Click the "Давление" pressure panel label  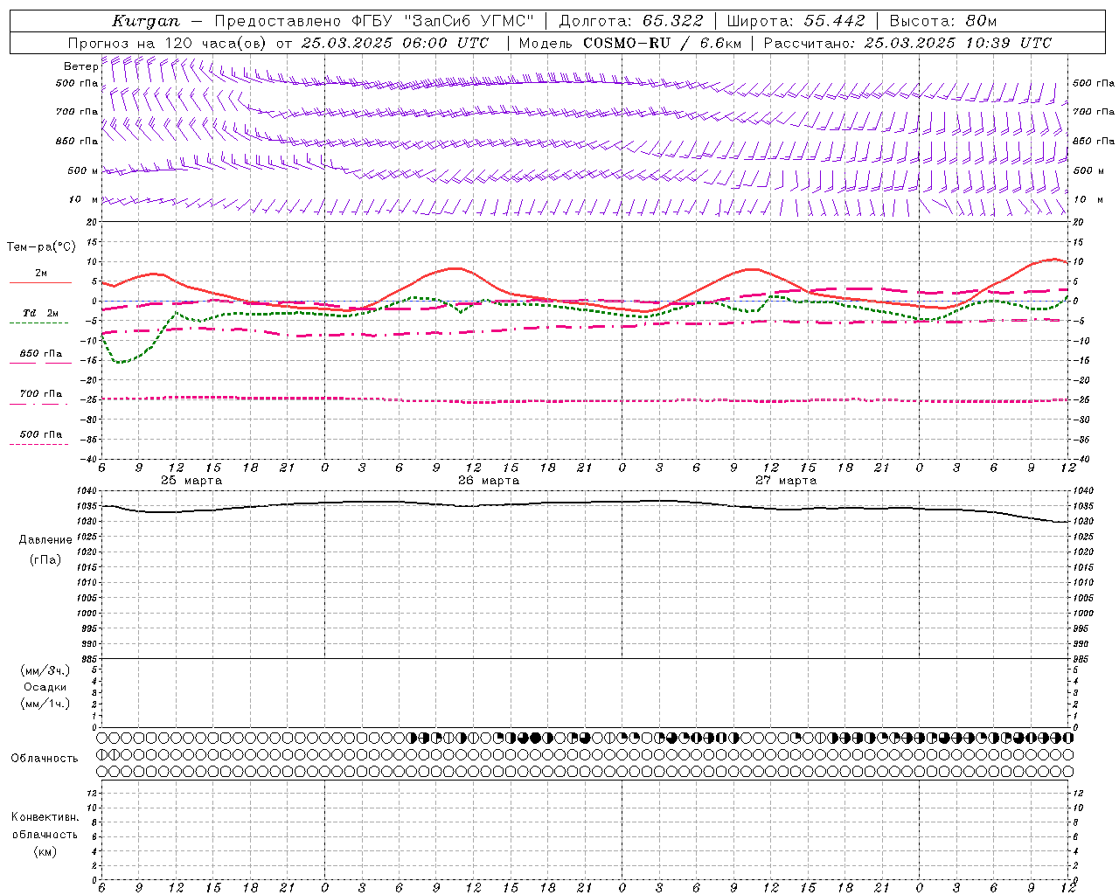(45, 540)
